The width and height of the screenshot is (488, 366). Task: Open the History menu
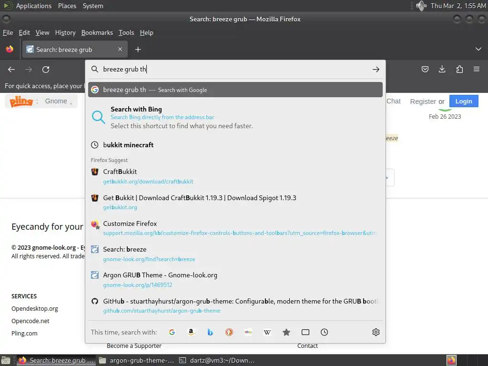pos(65,33)
